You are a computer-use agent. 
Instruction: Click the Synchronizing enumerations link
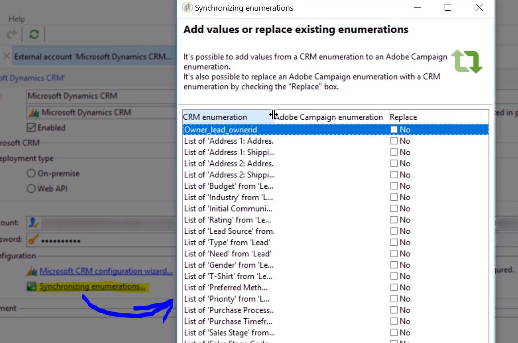coord(92,287)
